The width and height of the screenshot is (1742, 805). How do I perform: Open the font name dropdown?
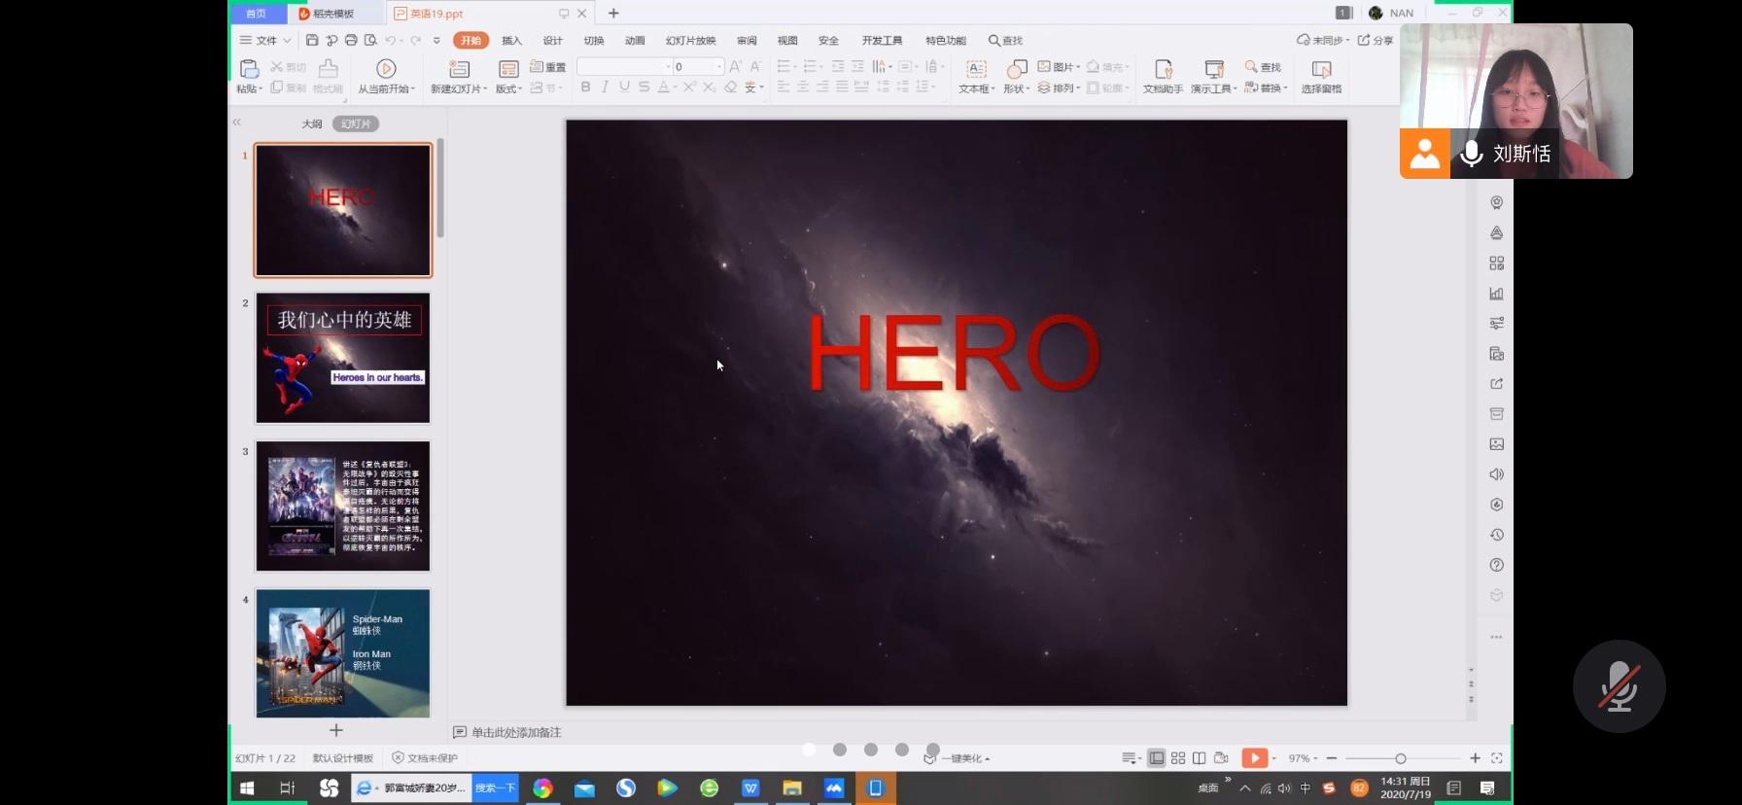click(668, 66)
